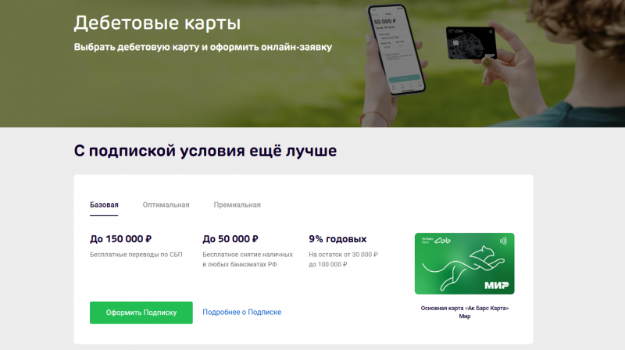This screenshot has height=350, width=625.
Task: Click the Выбрать дебетовую карту subtitle
Action: (x=203, y=47)
